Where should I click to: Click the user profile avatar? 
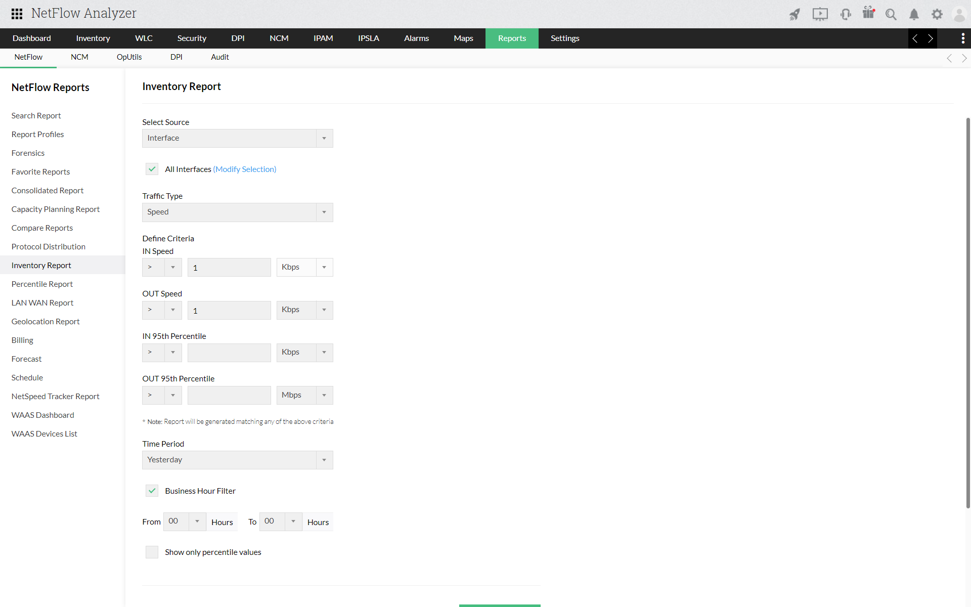click(x=959, y=14)
